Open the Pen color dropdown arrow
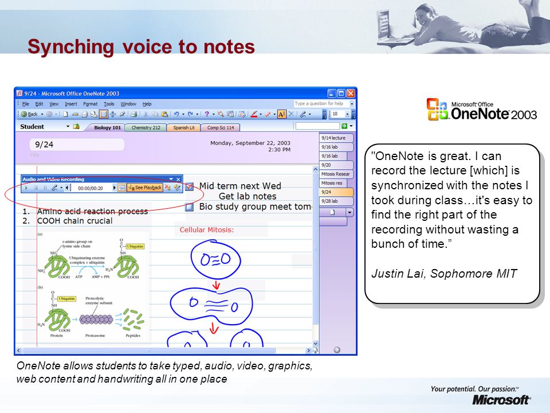 click(x=261, y=114)
